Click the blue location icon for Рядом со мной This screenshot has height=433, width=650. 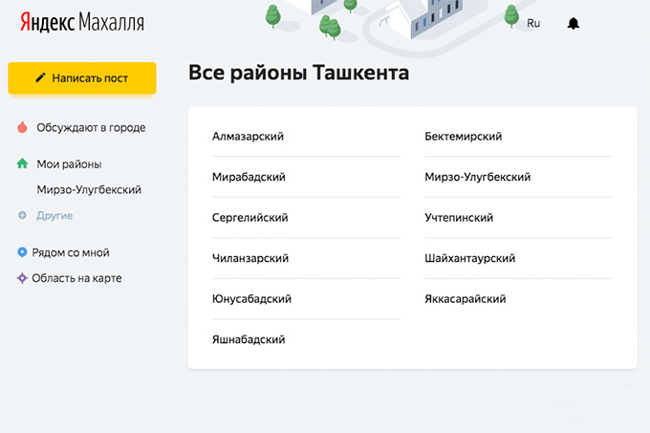(x=22, y=252)
